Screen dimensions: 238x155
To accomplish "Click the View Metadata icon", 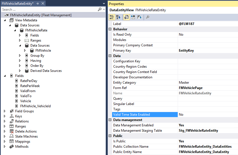I will point(12,20).
